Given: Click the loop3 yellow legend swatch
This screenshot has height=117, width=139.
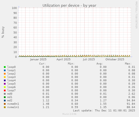Looking at the screenshot, I should pos(5,77).
